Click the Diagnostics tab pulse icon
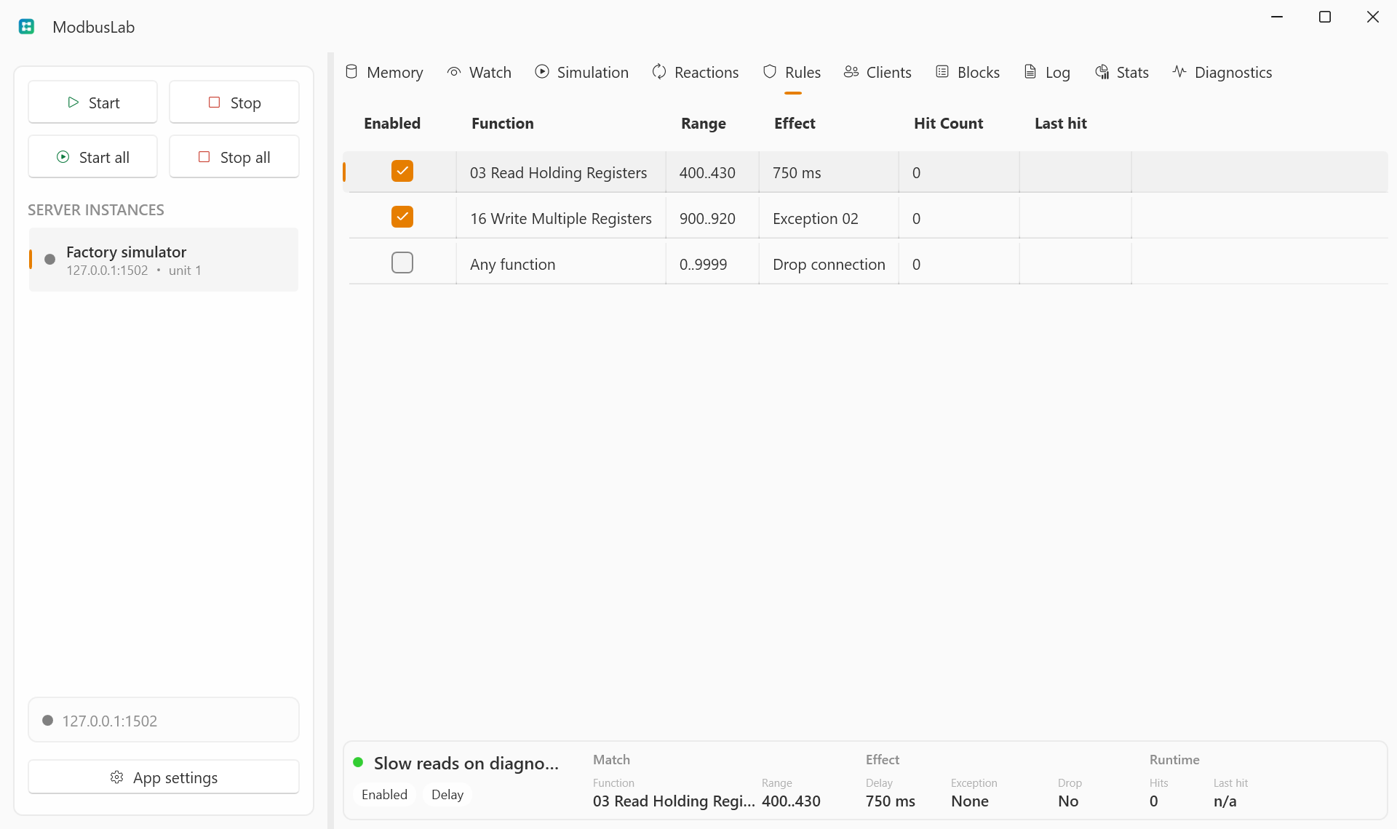 point(1179,71)
